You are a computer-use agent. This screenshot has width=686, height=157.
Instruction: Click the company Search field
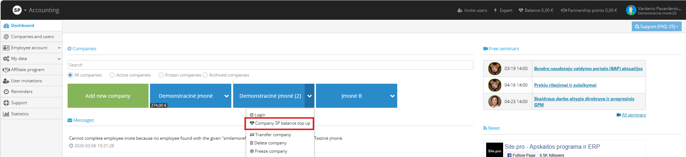[270, 65]
